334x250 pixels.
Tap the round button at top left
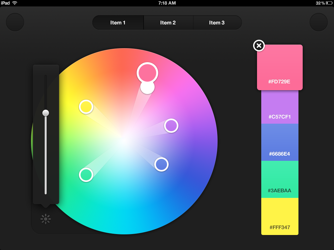(15, 22)
